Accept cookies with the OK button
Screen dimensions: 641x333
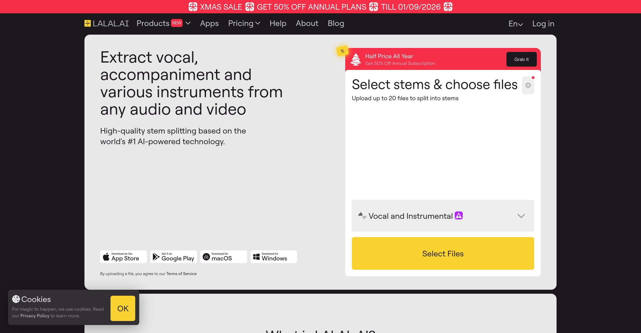pos(123,308)
